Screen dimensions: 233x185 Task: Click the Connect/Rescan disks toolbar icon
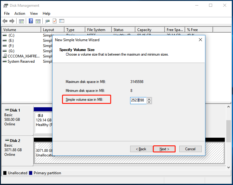pyautogui.click(x=47, y=21)
